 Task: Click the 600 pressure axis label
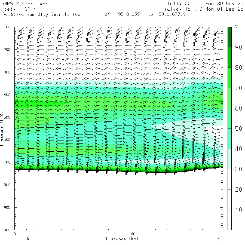(x=7, y=140)
